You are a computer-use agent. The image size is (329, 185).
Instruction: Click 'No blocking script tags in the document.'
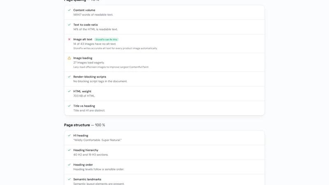(100, 81)
